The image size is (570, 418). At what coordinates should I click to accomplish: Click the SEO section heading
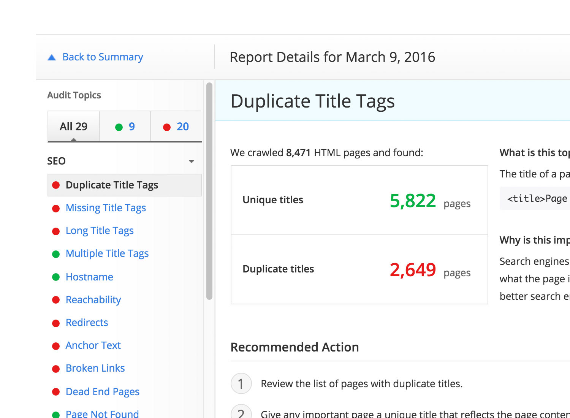pos(56,161)
